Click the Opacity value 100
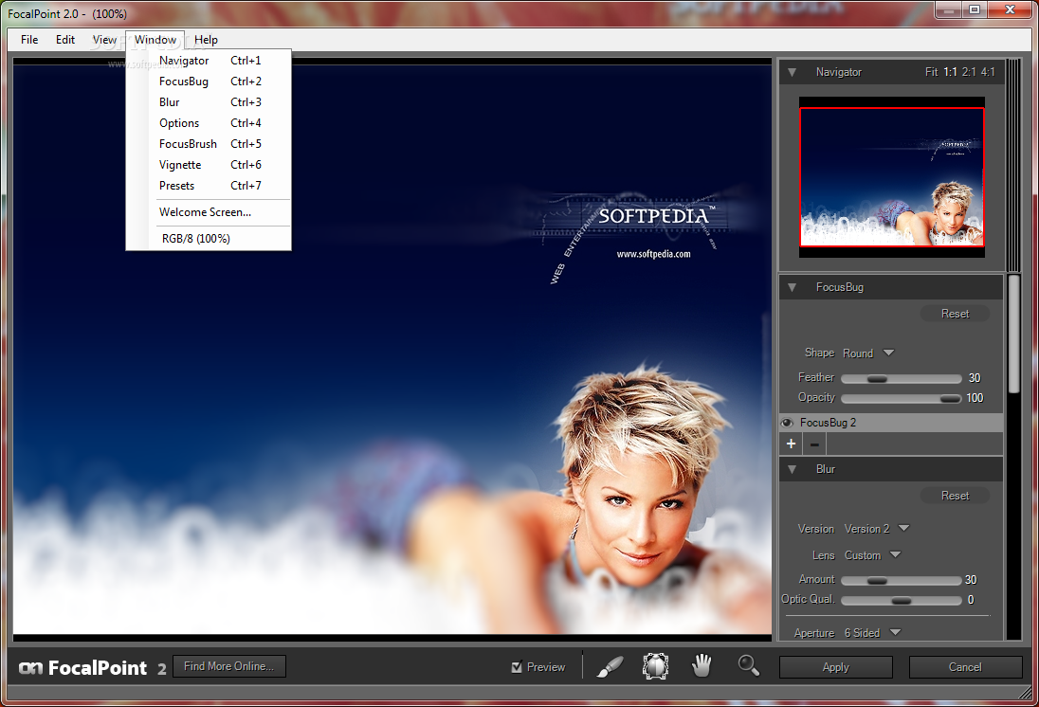Image resolution: width=1039 pixels, height=707 pixels. 975,398
